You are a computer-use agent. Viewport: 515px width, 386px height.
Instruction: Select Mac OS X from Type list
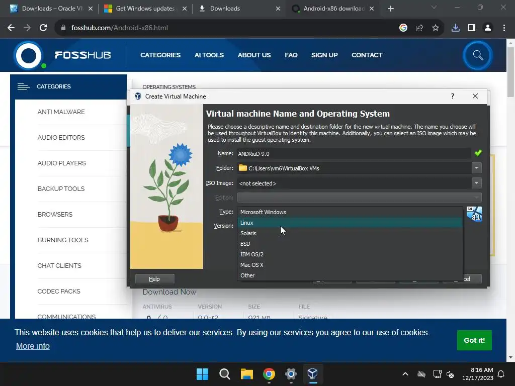point(350,264)
